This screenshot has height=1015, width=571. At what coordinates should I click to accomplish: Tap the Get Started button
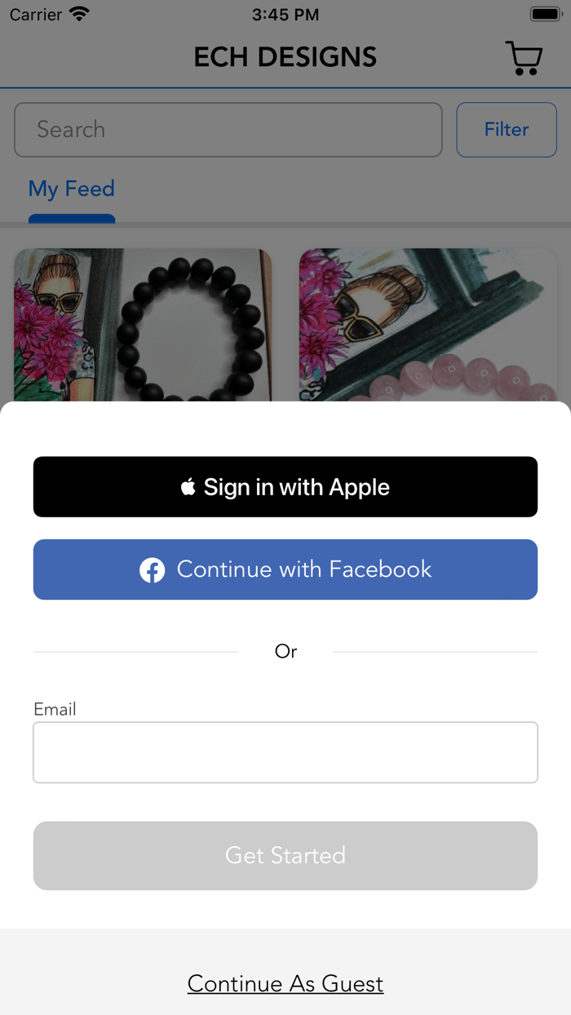tap(285, 855)
